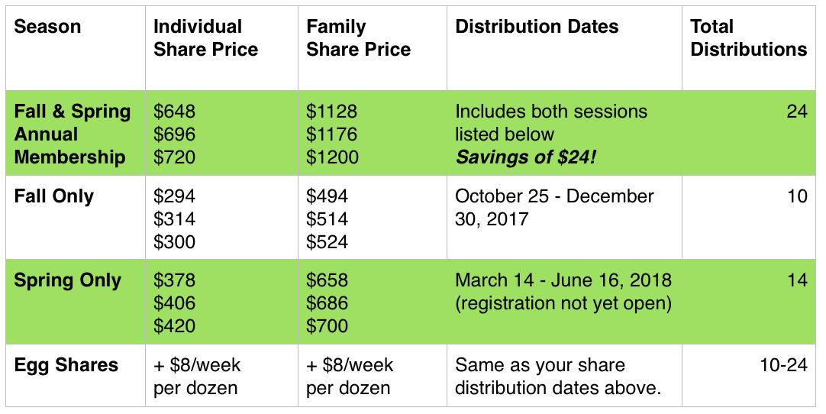Click October 25 - December 30, 2017 dates
This screenshot has width=826, height=414.
(554, 207)
